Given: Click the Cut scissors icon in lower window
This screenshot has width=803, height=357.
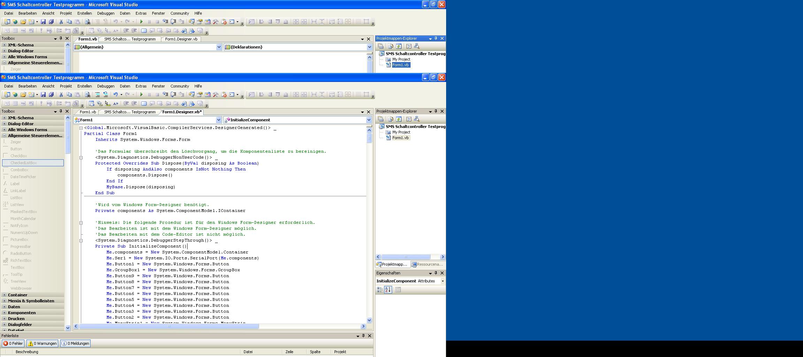Looking at the screenshot, I should coord(61,94).
